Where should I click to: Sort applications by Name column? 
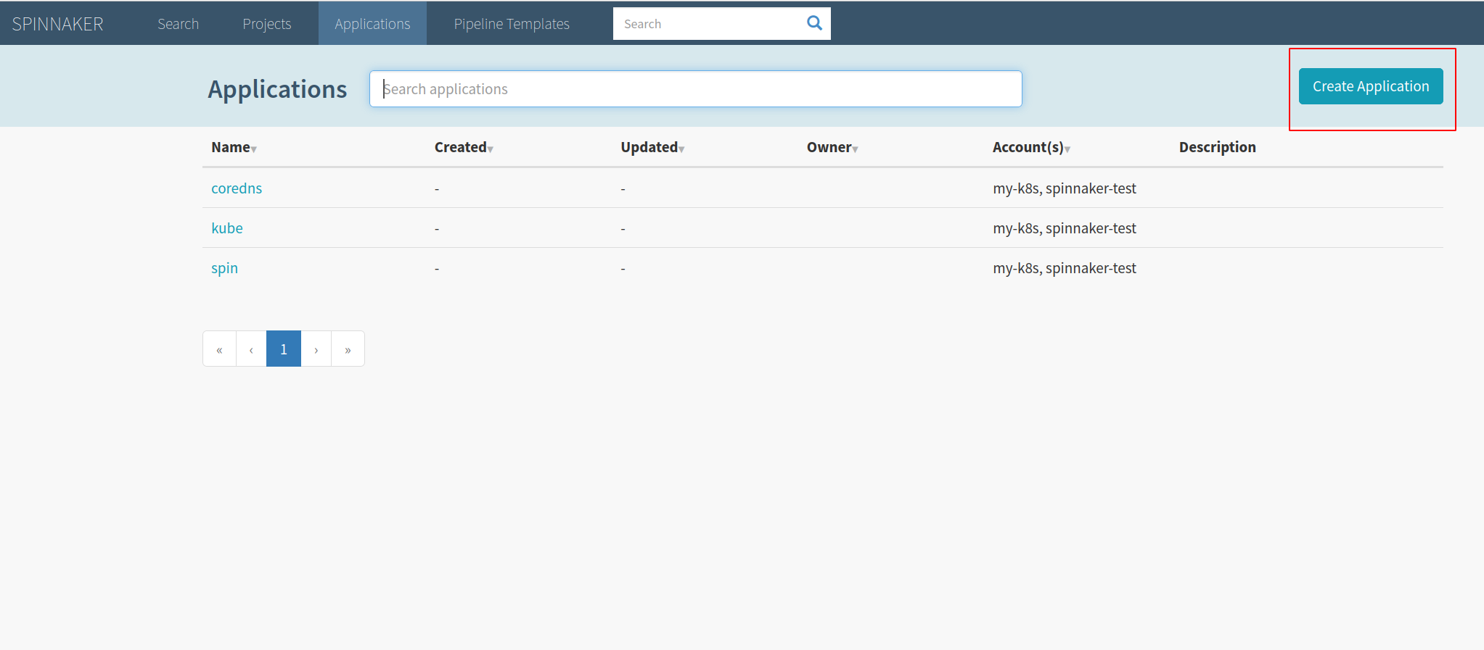pos(233,147)
